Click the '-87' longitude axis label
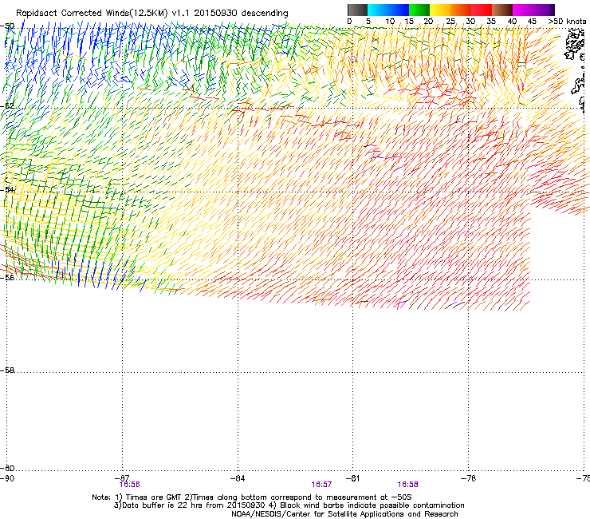Screen dimensions: 590x519 coord(122,478)
